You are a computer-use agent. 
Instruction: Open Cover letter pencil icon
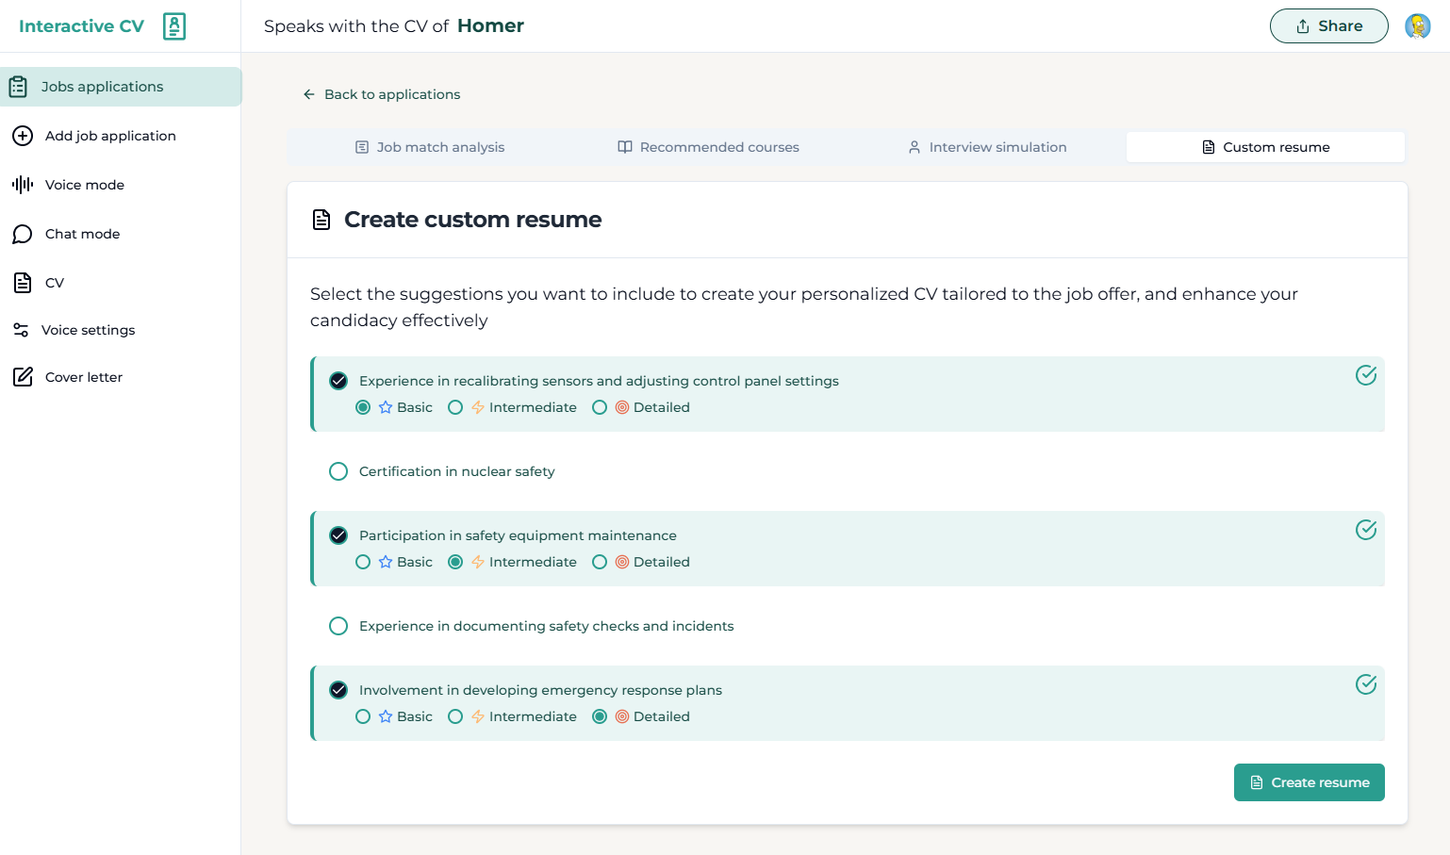[23, 377]
